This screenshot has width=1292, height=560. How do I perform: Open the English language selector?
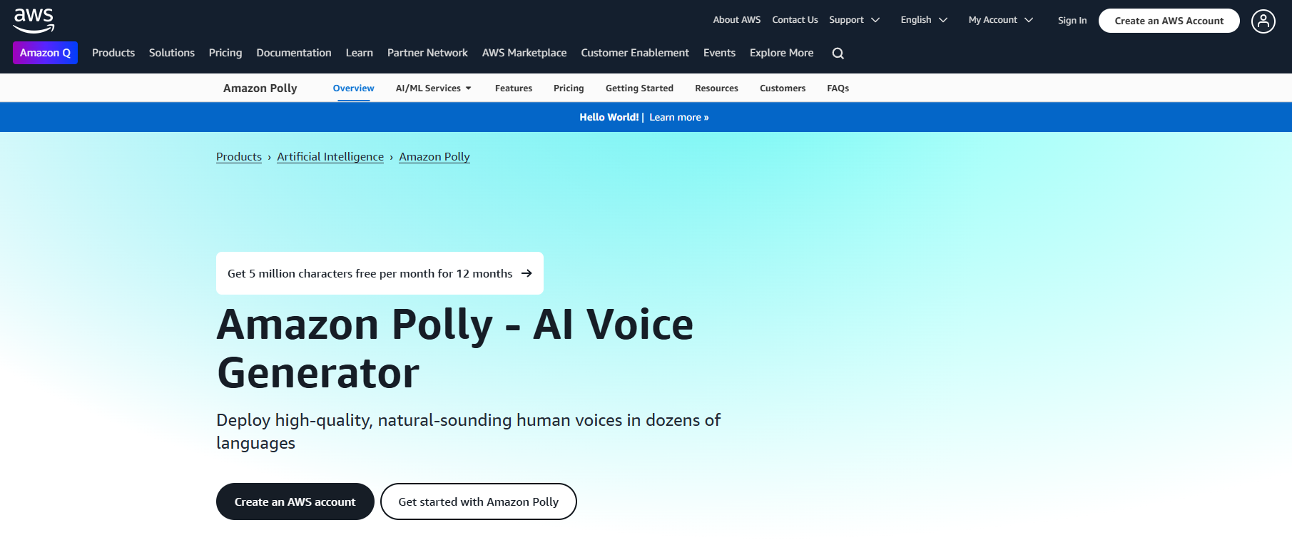click(x=923, y=20)
